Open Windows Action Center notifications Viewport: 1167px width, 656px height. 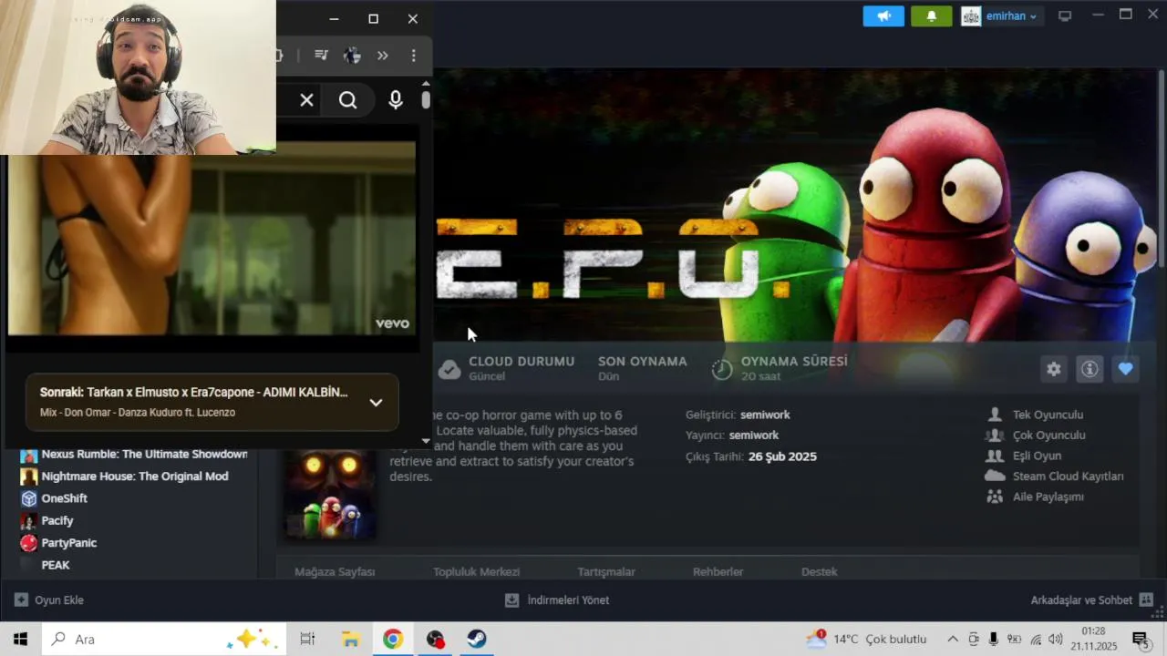click(1140, 639)
